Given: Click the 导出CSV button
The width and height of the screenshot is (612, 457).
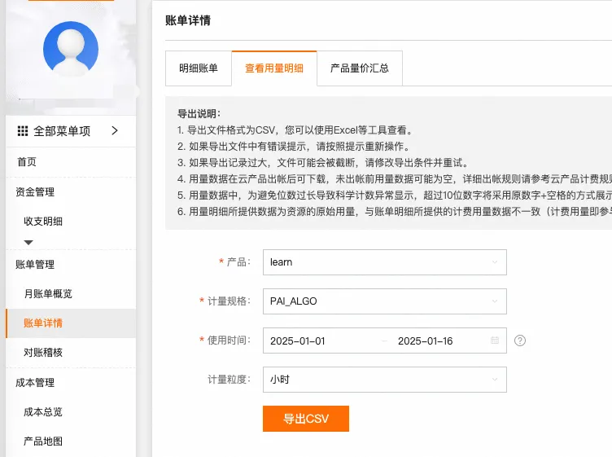Looking at the screenshot, I should (x=306, y=419).
